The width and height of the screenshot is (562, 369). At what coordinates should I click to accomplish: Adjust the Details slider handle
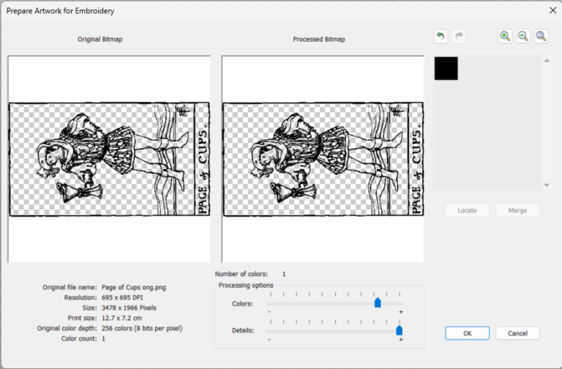[x=399, y=330]
